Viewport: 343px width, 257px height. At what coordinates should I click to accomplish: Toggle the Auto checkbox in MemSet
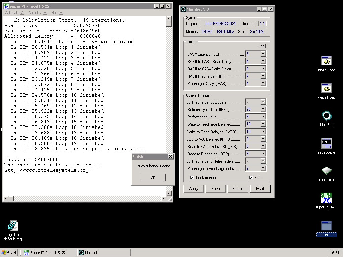tap(251, 178)
